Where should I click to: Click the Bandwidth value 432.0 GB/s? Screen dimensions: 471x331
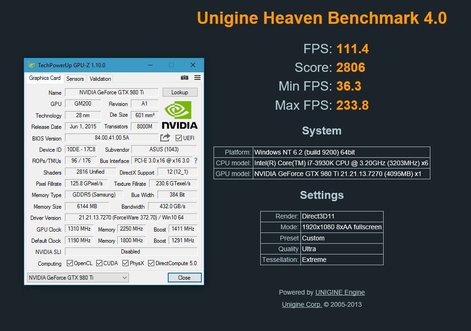click(173, 206)
